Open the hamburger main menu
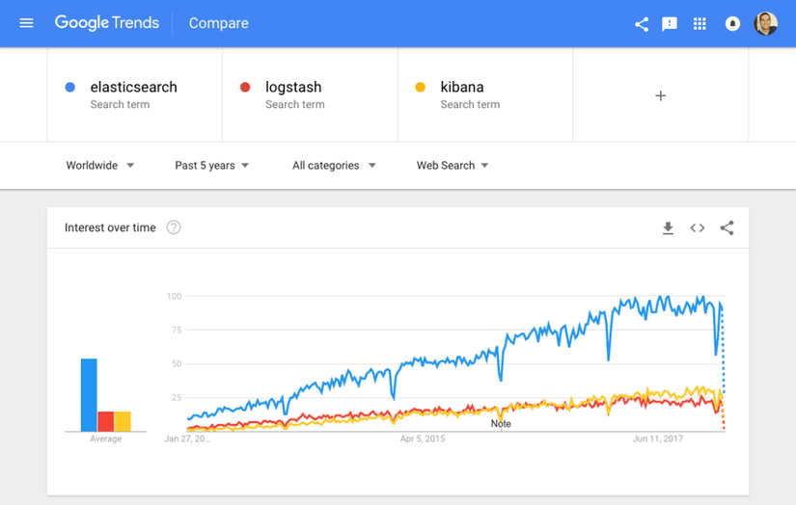The image size is (796, 505). tap(26, 23)
